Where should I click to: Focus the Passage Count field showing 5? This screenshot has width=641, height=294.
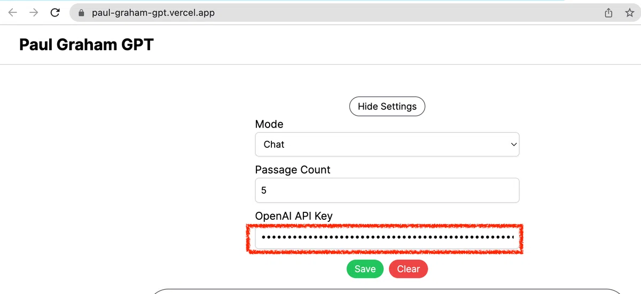(387, 190)
